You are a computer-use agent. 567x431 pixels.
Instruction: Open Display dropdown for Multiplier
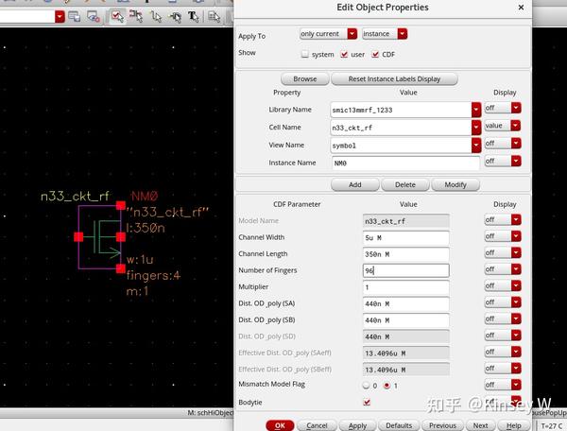click(x=503, y=285)
